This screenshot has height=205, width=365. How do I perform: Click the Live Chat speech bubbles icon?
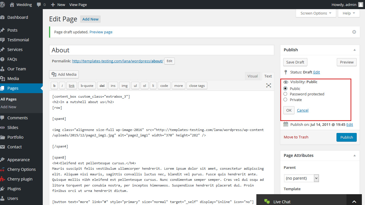point(267,202)
